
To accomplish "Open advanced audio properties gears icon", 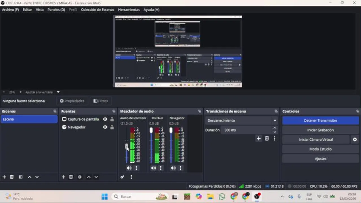I will click(122, 177).
